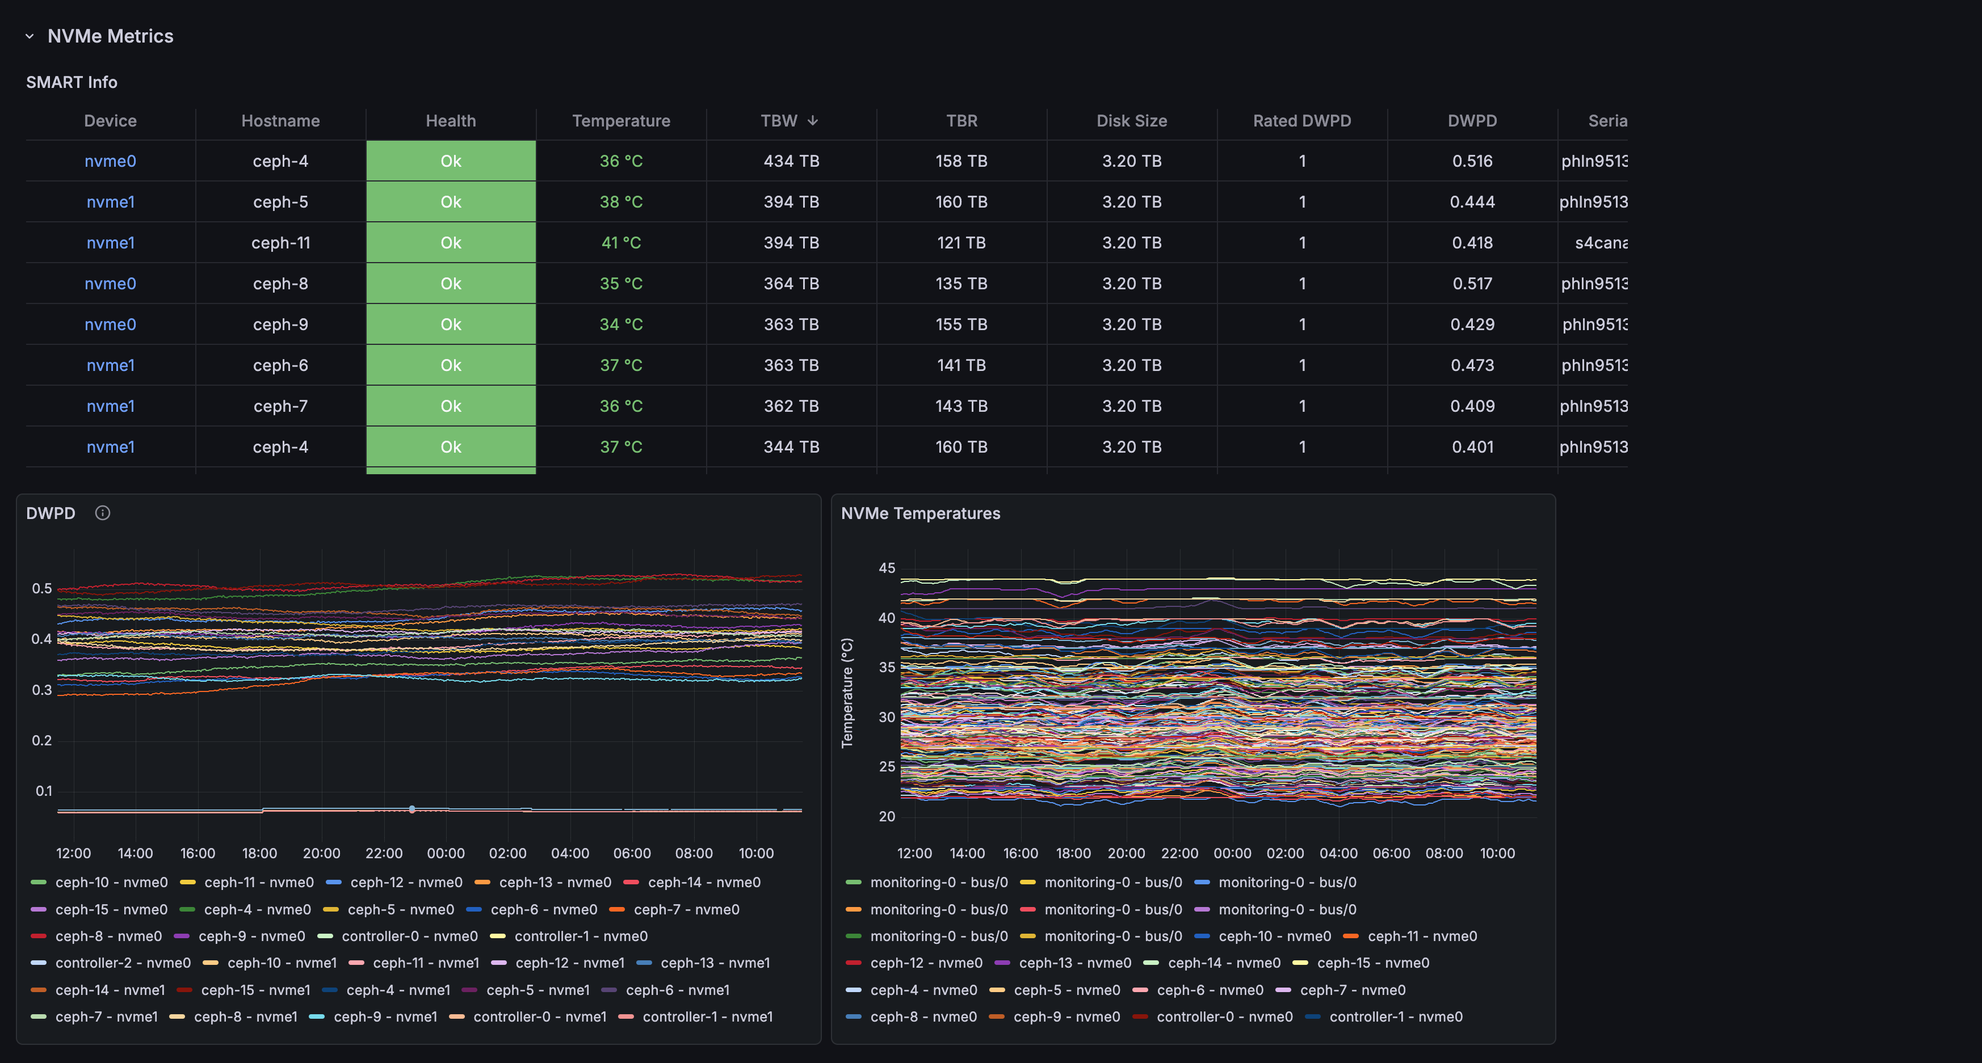Sort table by the DWPD column header
The width and height of the screenshot is (1982, 1063).
tap(1472, 121)
